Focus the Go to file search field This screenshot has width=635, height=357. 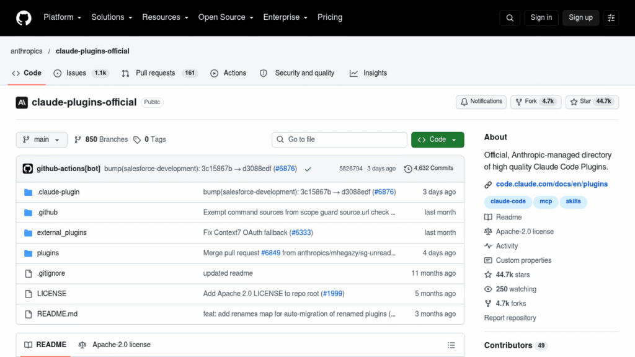click(x=339, y=139)
